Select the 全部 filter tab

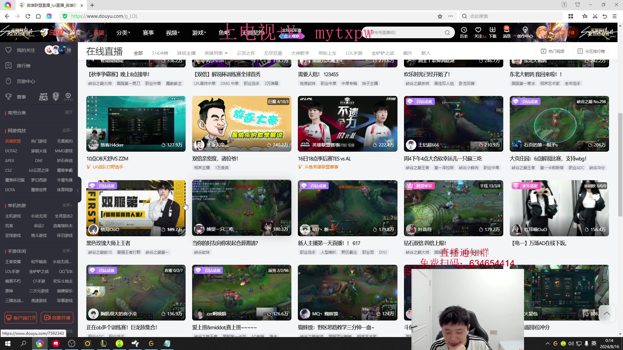tap(138, 53)
